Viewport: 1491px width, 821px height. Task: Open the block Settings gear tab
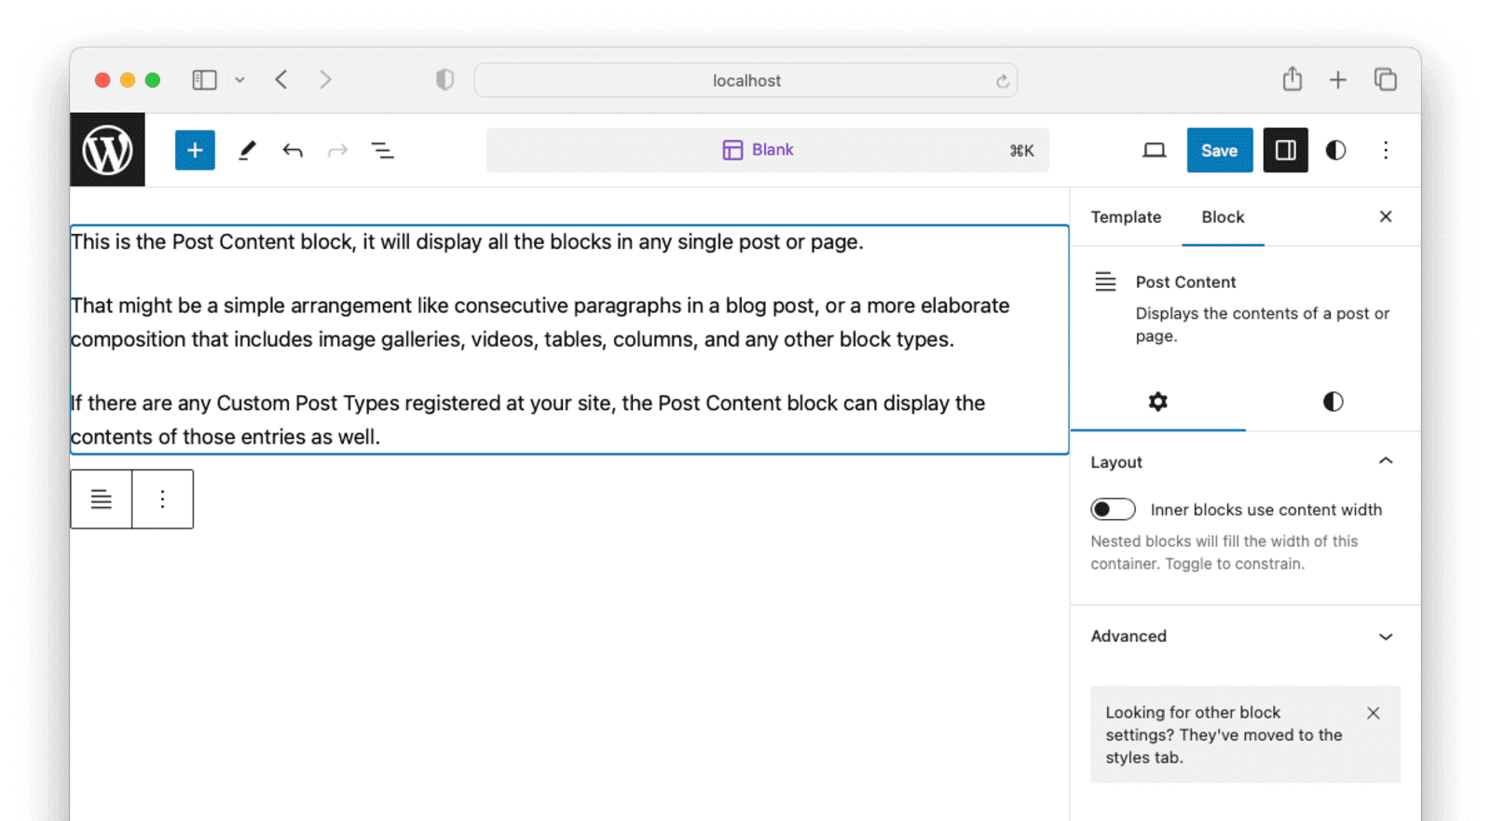click(1158, 402)
